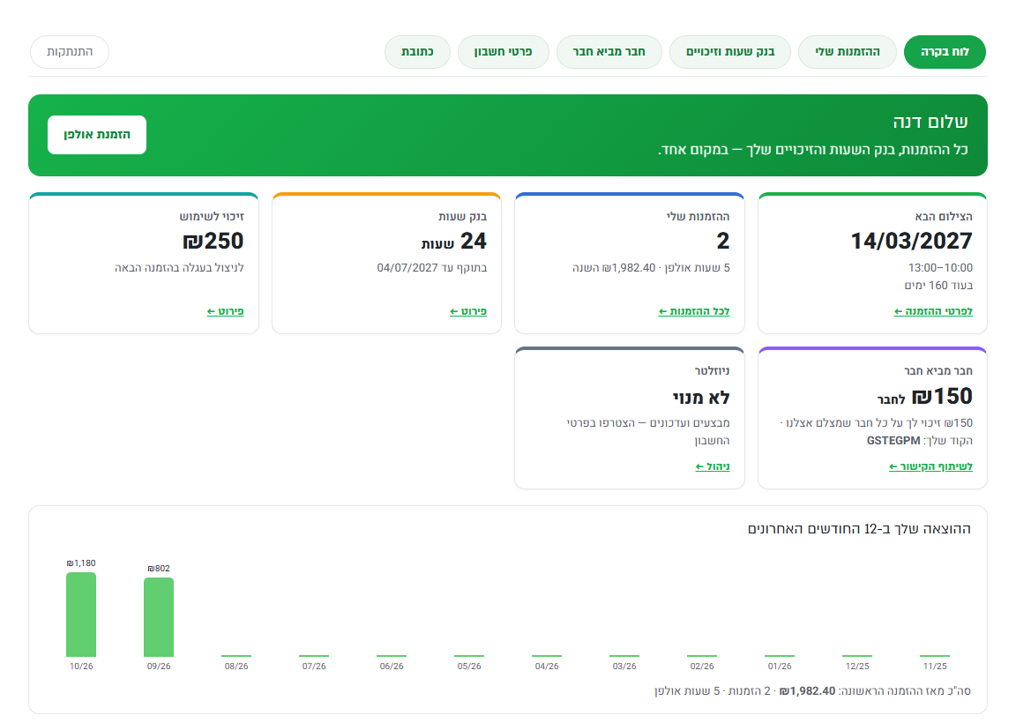
Task: Click the ₪150 לחבר referral amount
Action: (x=924, y=397)
